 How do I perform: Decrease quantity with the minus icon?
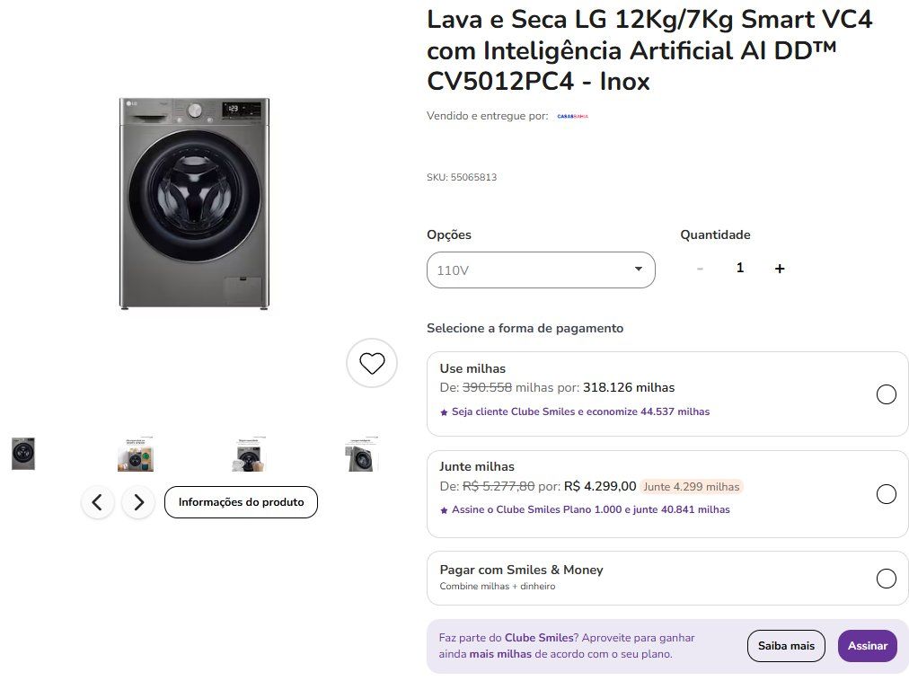(x=700, y=269)
